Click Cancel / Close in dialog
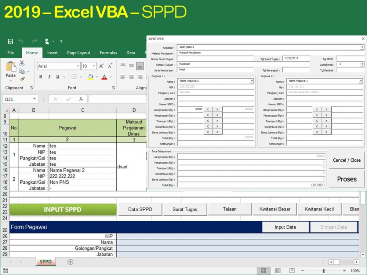The height and width of the screenshot is (275, 367). pyautogui.click(x=347, y=160)
